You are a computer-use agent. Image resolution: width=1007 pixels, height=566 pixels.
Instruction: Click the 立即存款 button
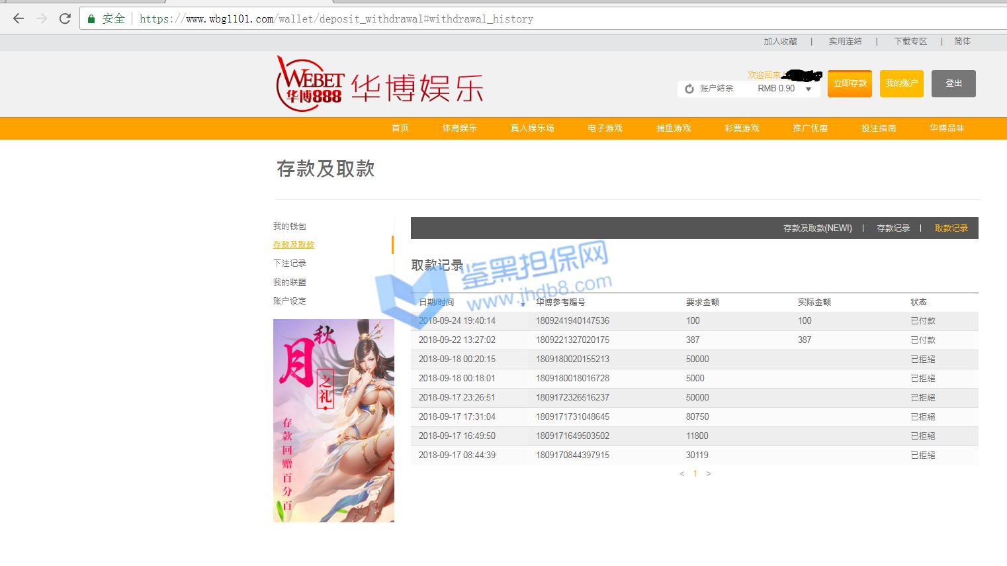tap(850, 83)
